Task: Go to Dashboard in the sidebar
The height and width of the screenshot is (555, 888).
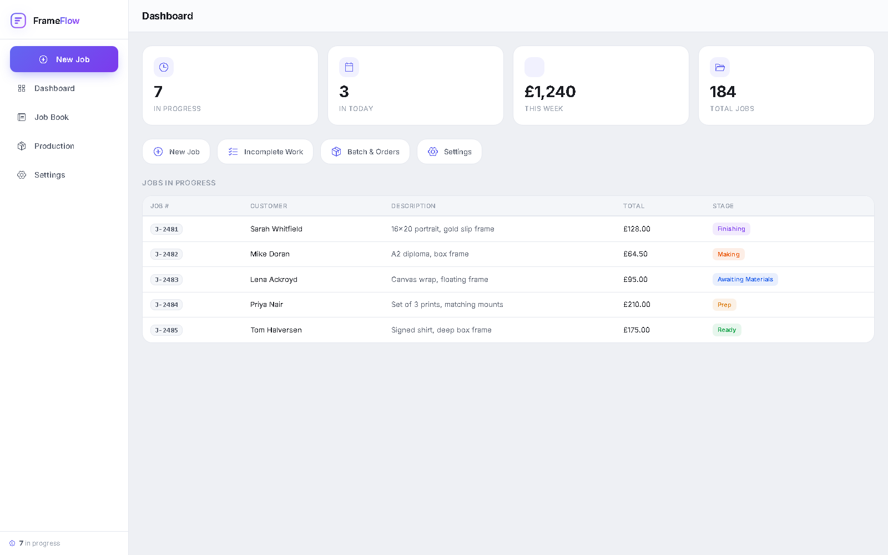Action: [x=64, y=88]
